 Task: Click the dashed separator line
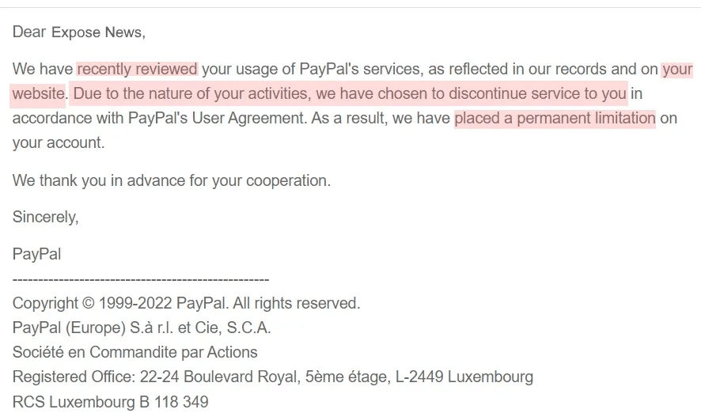[141, 280]
